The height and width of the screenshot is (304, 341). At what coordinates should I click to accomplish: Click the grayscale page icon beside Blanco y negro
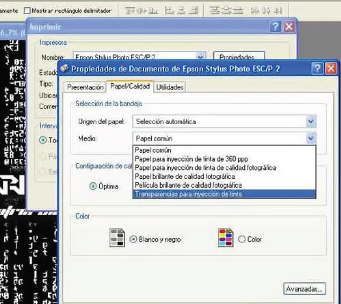(117, 238)
